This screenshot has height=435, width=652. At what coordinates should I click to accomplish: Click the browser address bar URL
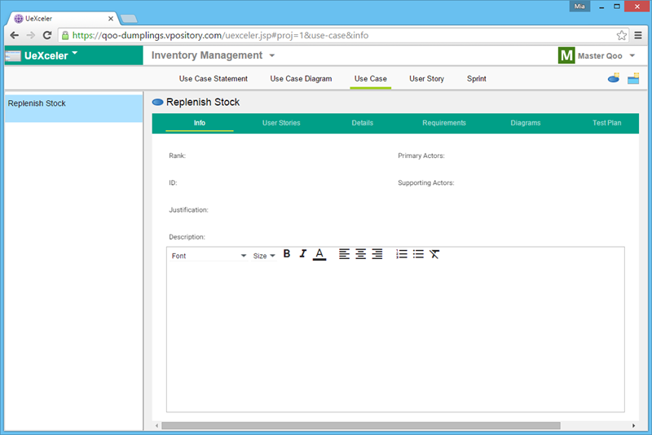(220, 35)
